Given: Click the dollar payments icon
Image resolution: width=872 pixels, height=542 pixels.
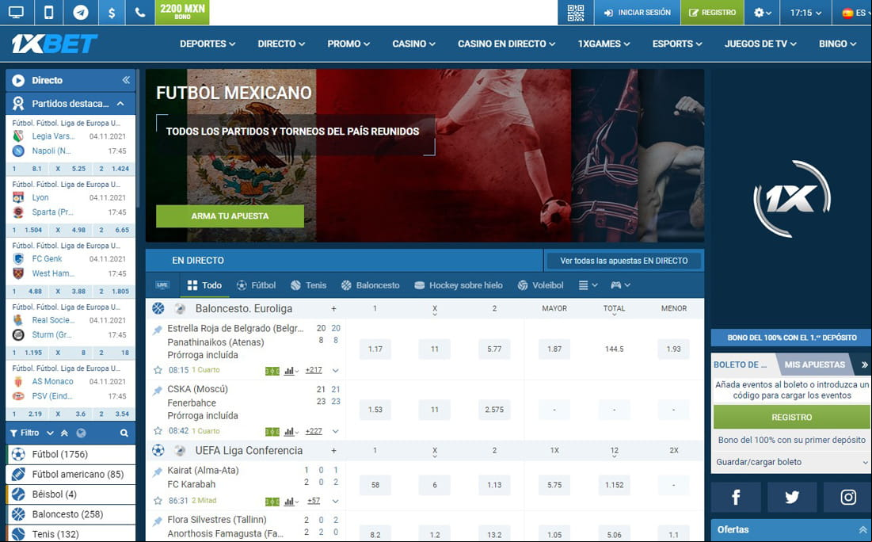Looking at the screenshot, I should [x=112, y=12].
